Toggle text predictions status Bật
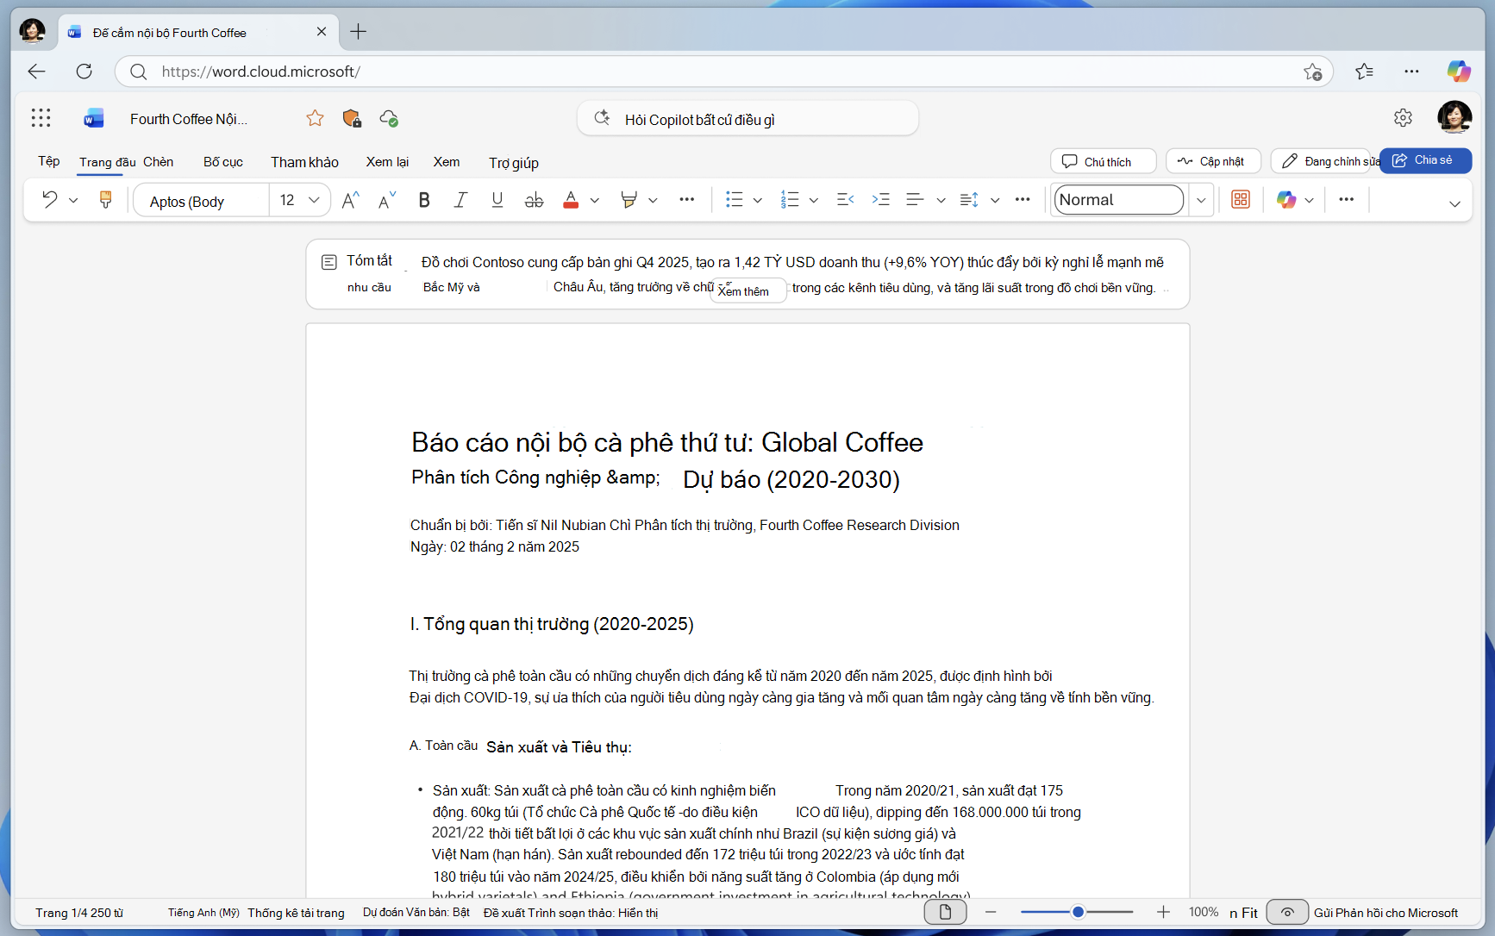Screen dimensions: 1495x936 (416, 913)
